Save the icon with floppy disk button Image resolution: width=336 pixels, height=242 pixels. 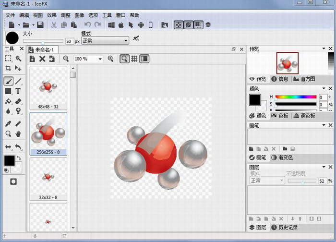(x=40, y=25)
